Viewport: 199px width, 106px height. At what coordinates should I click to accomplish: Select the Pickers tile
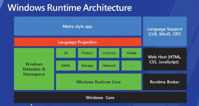tap(87, 53)
